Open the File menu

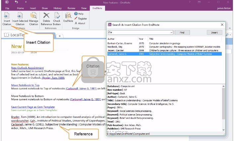click(7, 8)
